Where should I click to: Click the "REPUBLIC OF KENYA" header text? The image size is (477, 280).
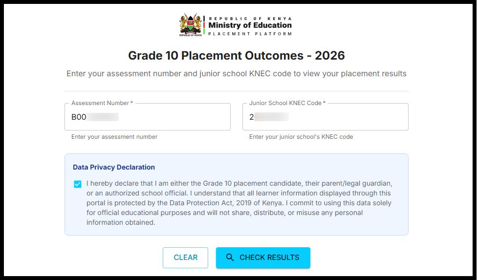[x=250, y=18]
